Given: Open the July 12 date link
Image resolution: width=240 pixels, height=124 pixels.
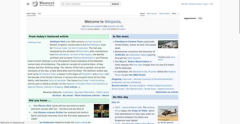Looking at the screenshot, I should [115, 102].
